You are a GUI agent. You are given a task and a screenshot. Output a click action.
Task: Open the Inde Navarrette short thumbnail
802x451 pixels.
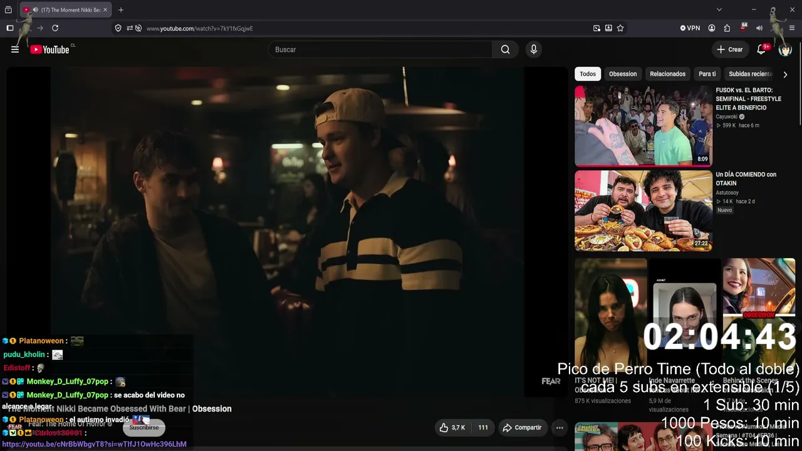tap(684, 316)
